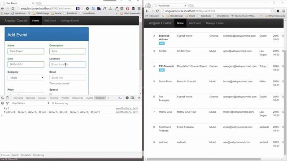
Task: Clear the console log icon
Action: [x=2, y=103]
